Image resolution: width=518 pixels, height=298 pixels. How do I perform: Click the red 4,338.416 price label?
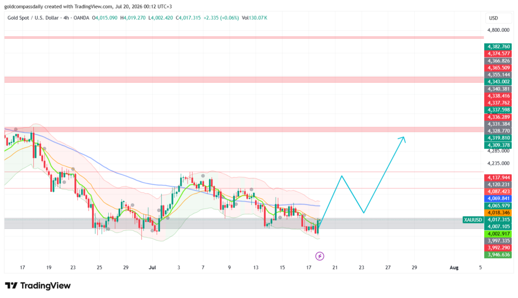coord(498,95)
